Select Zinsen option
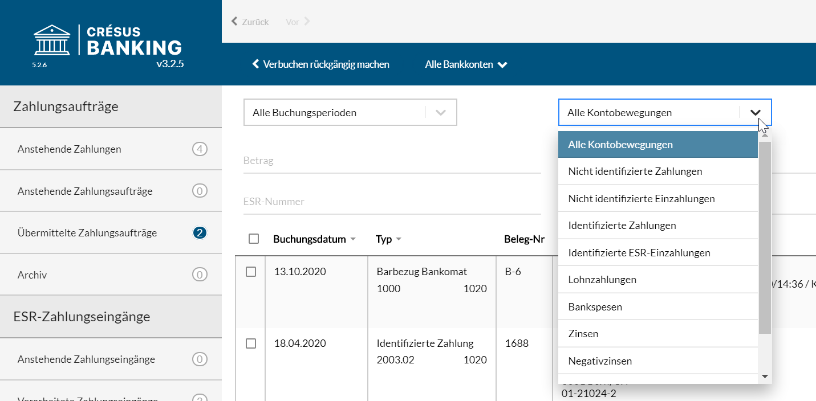 pyautogui.click(x=658, y=334)
